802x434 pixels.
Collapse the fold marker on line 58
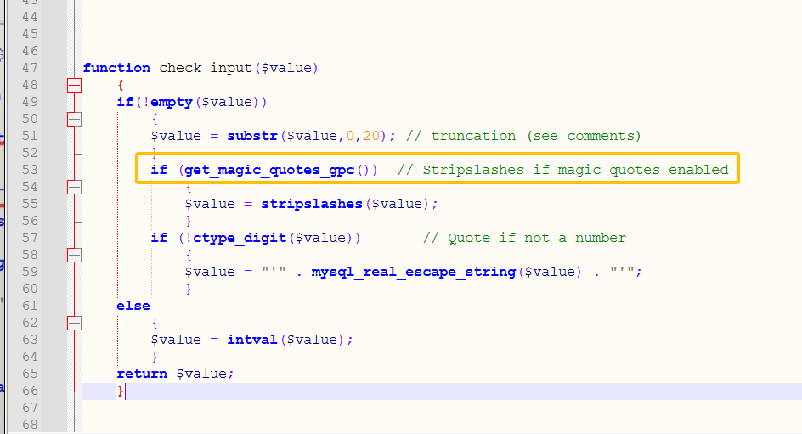click(74, 255)
